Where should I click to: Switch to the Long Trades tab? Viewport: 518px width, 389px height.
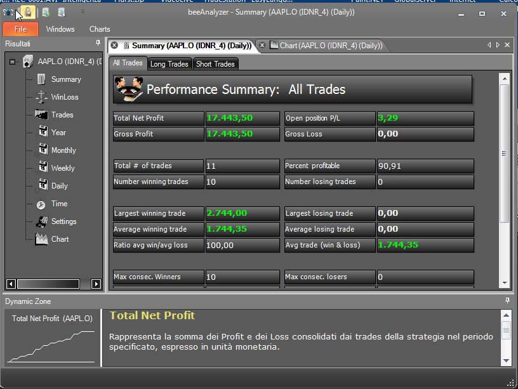pyautogui.click(x=169, y=64)
